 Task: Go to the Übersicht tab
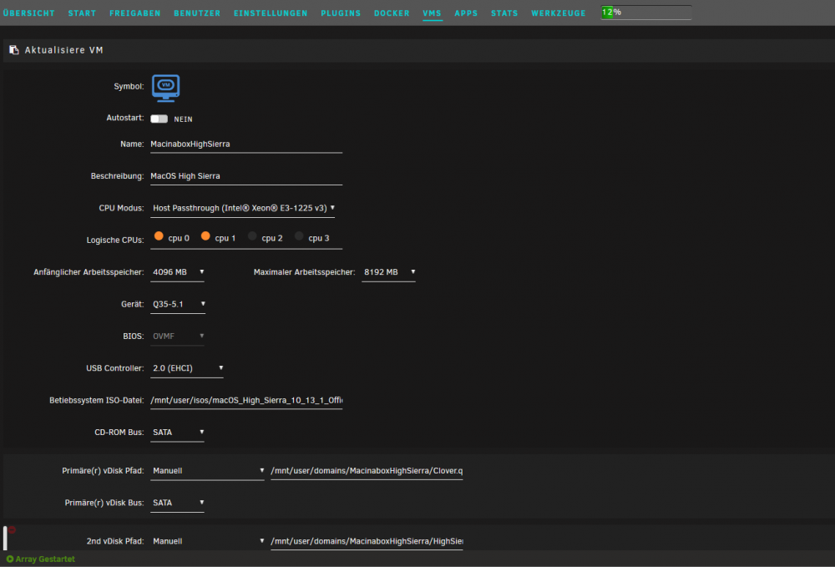(x=28, y=13)
